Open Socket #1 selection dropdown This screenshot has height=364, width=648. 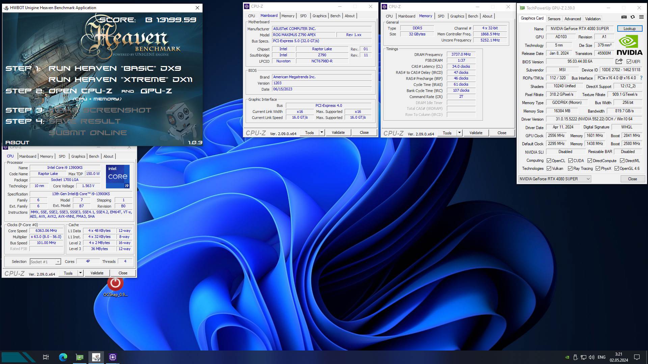pos(45,262)
